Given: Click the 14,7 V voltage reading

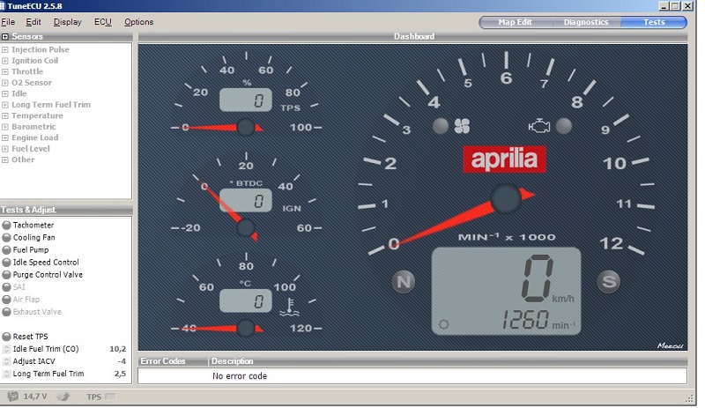Looking at the screenshot, I should point(35,397).
